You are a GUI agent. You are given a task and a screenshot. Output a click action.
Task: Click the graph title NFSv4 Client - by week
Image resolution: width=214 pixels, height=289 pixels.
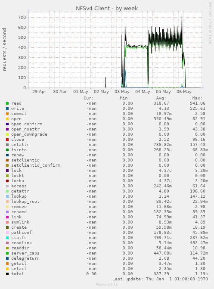pyautogui.click(x=107, y=8)
